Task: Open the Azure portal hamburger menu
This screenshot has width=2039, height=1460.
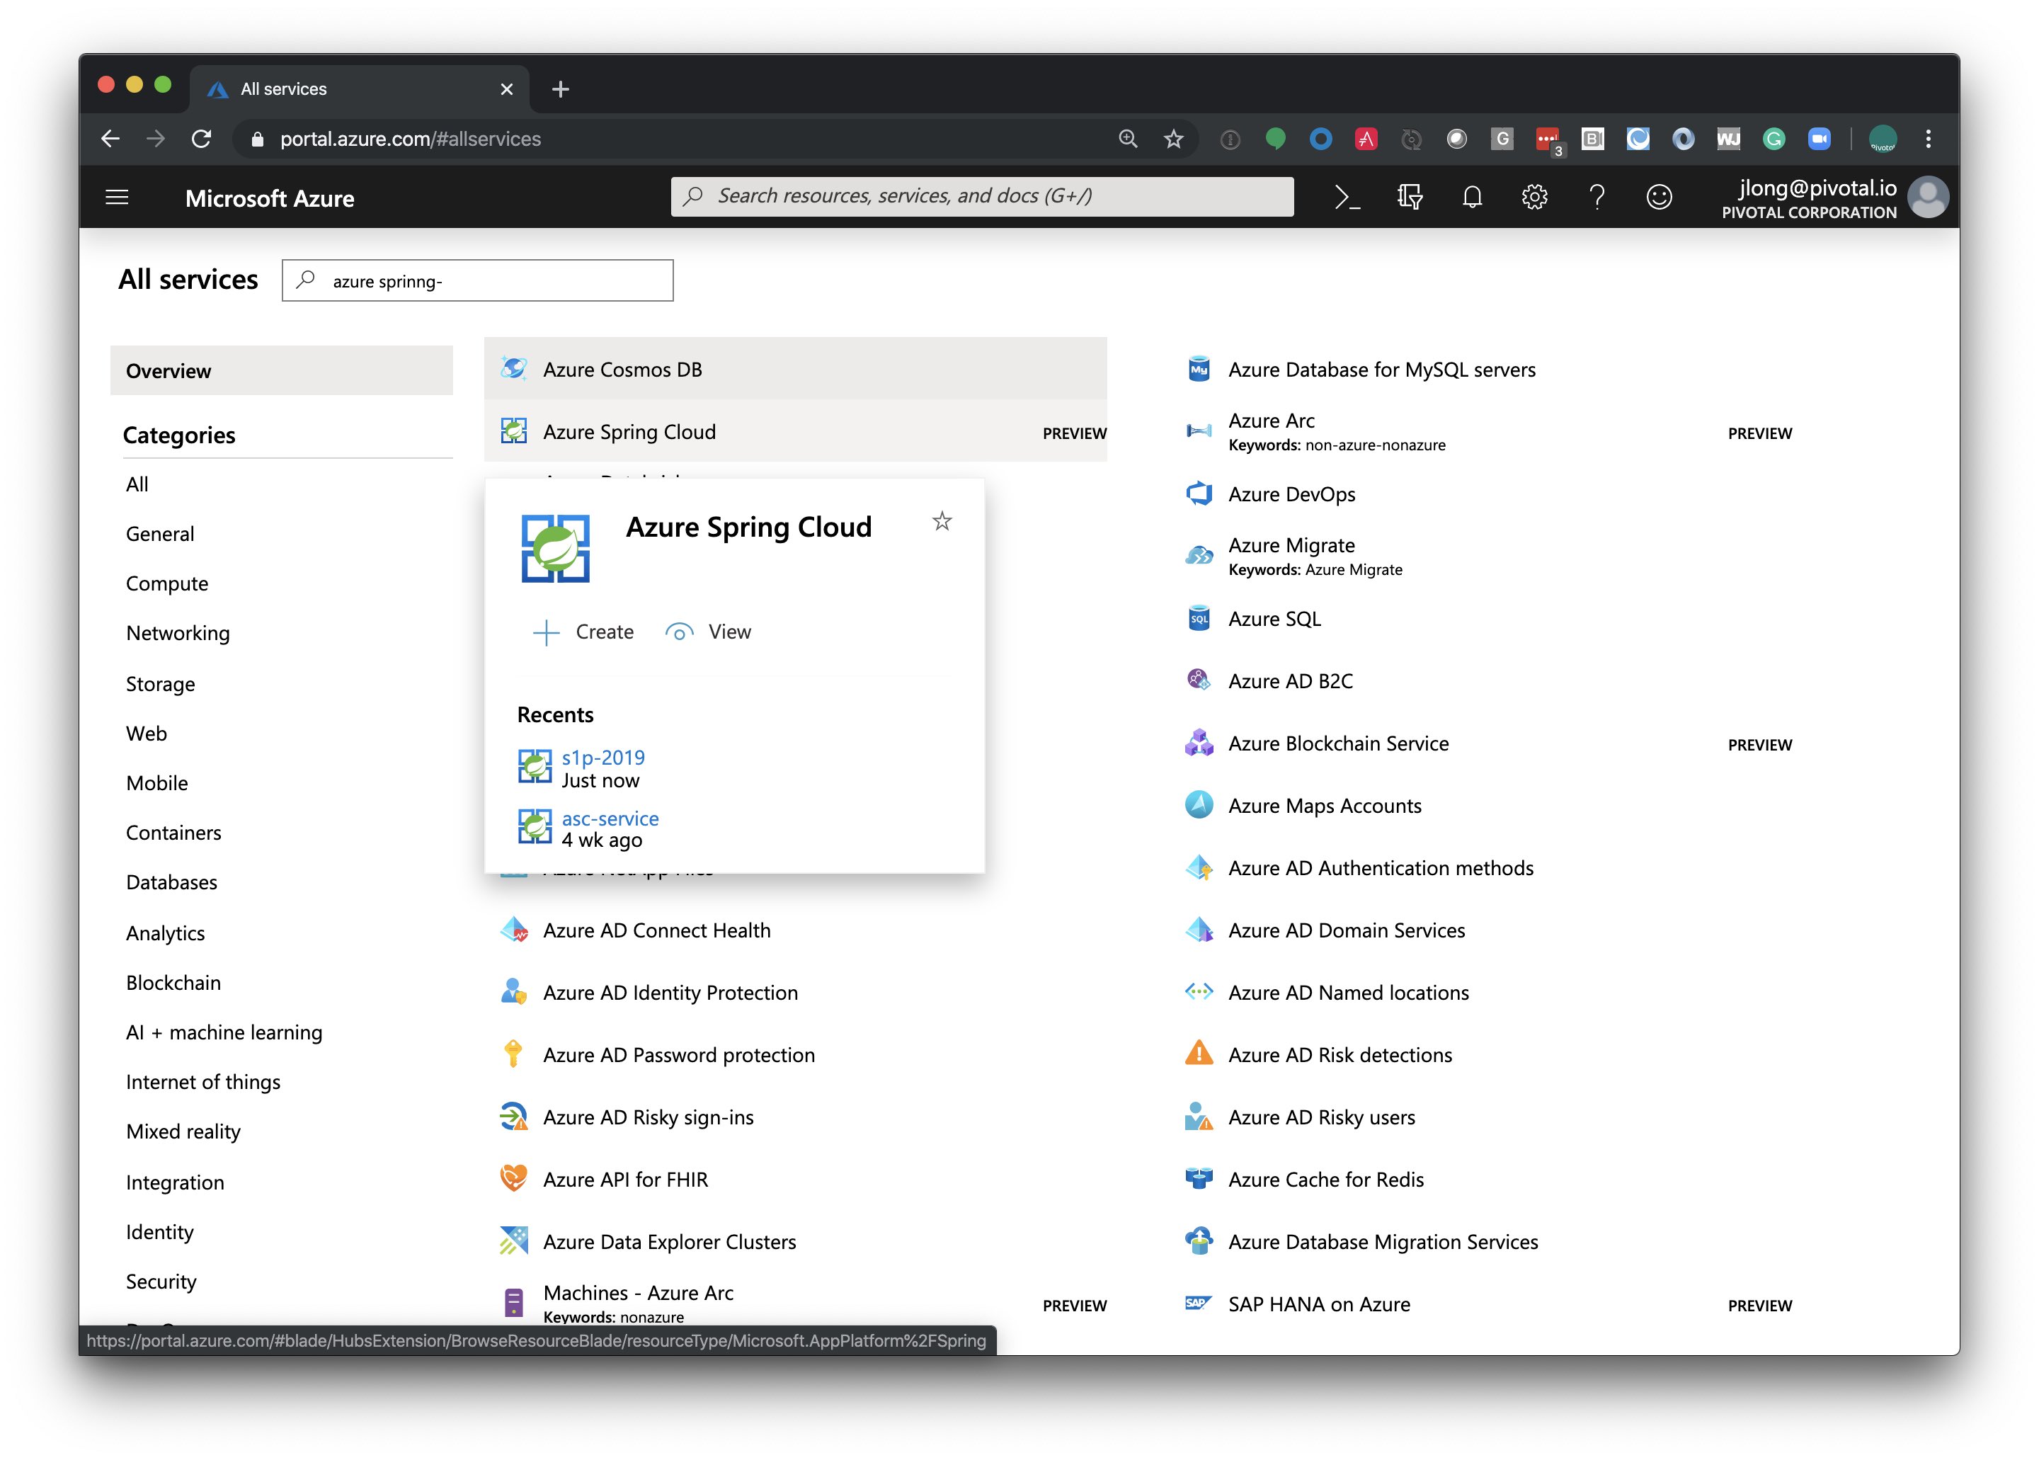Action: pos(117,197)
